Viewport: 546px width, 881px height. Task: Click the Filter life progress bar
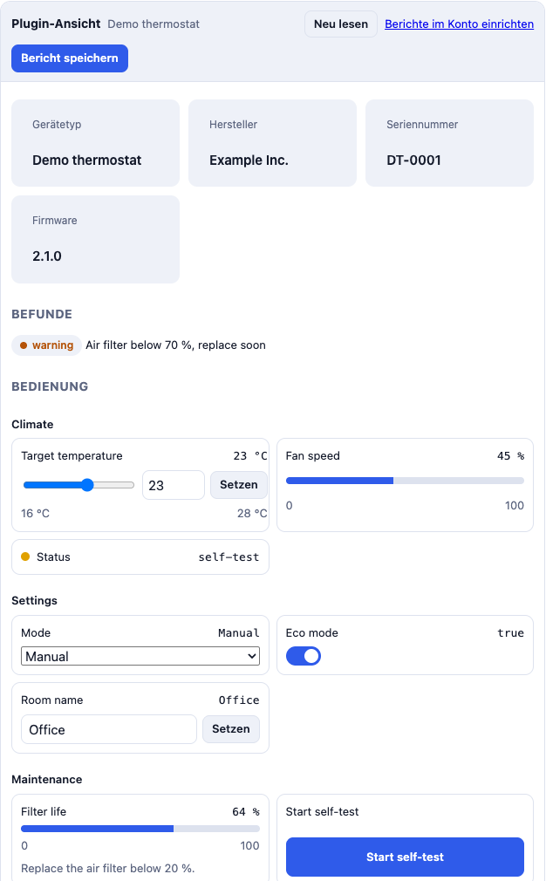(140, 828)
